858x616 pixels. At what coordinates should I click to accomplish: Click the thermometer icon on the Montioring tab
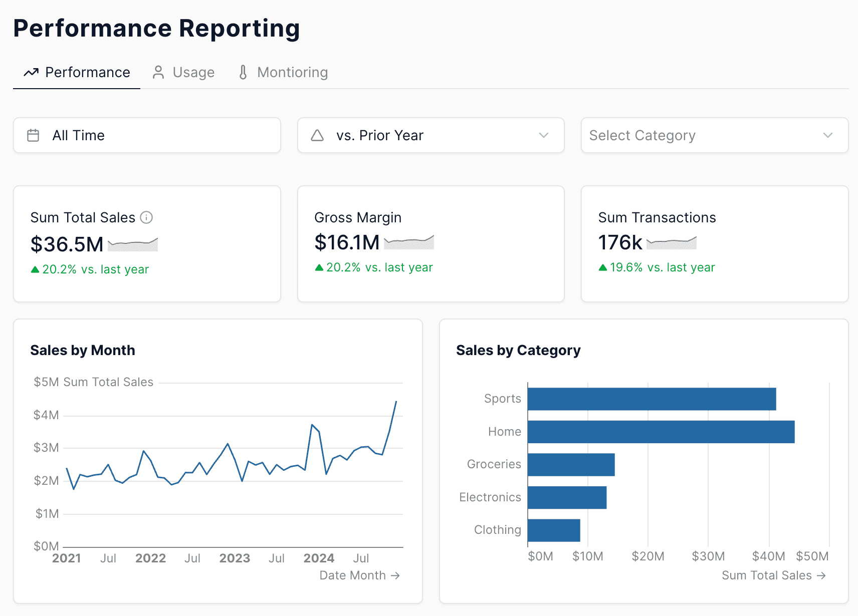pyautogui.click(x=244, y=72)
